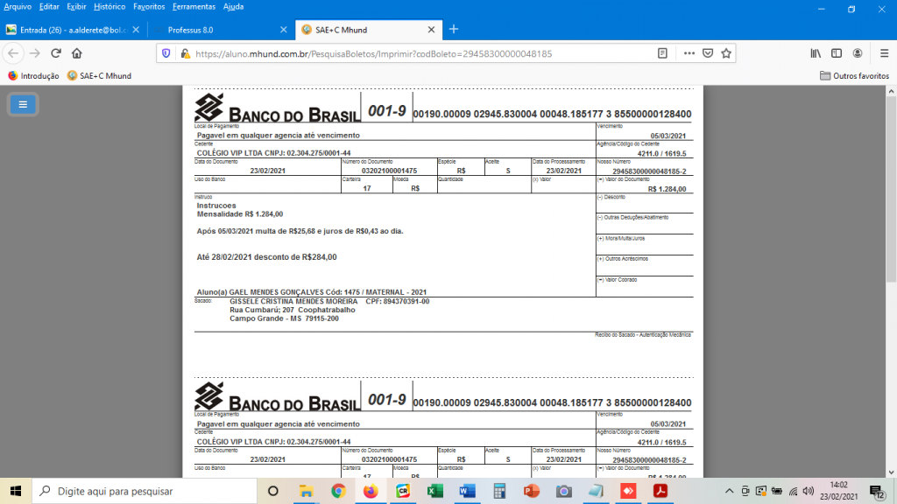The image size is (897, 504).
Task: Open the Exibir menu
Action: coord(76,7)
